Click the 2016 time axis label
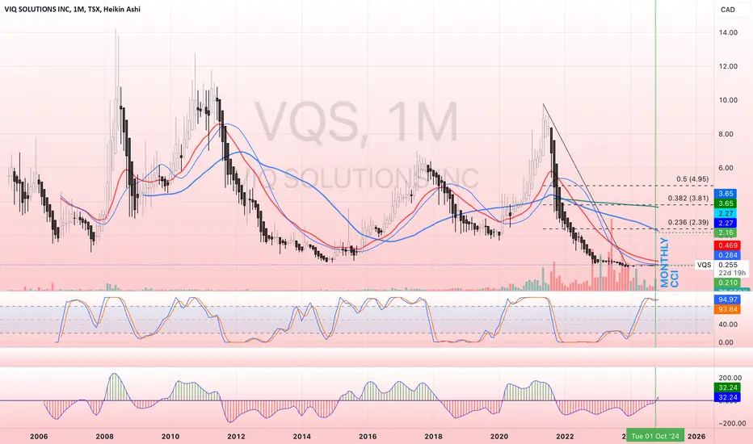This screenshot has width=753, height=444. tap(368, 436)
